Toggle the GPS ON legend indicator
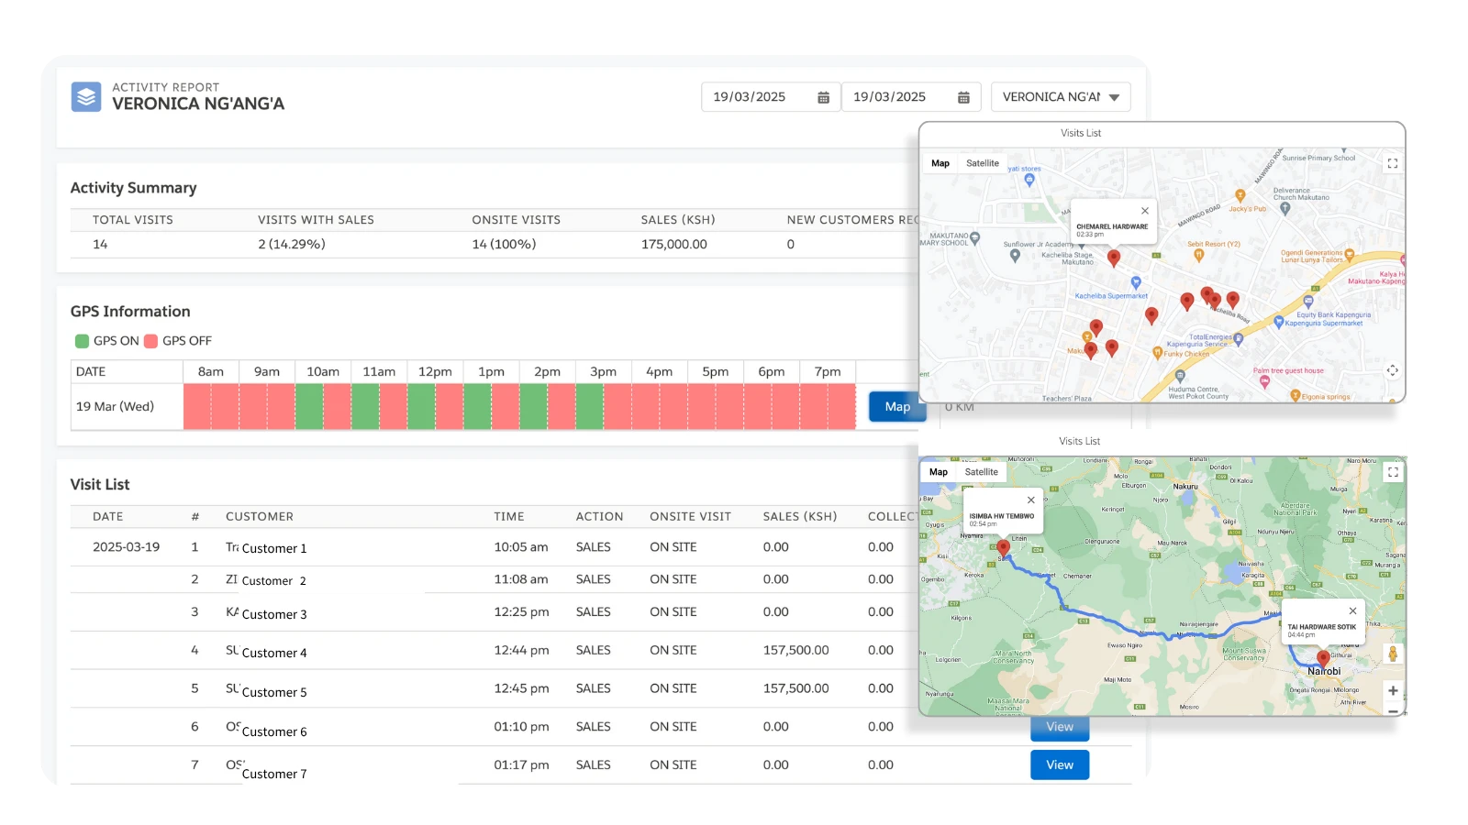Image resolution: width=1468 pixels, height=825 pixels. [82, 340]
